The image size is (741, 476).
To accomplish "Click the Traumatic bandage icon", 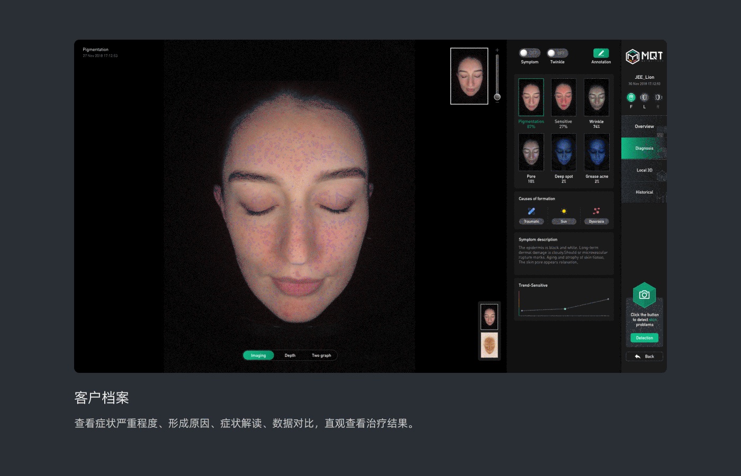I will pos(531,211).
